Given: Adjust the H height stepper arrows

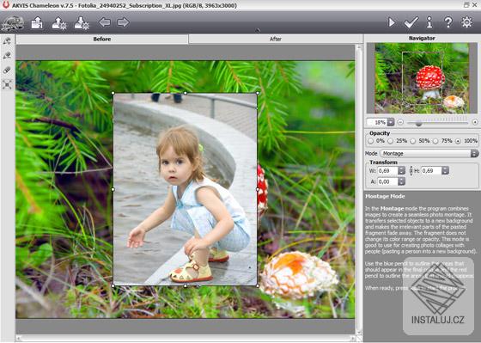Looking at the screenshot, I should [x=445, y=171].
